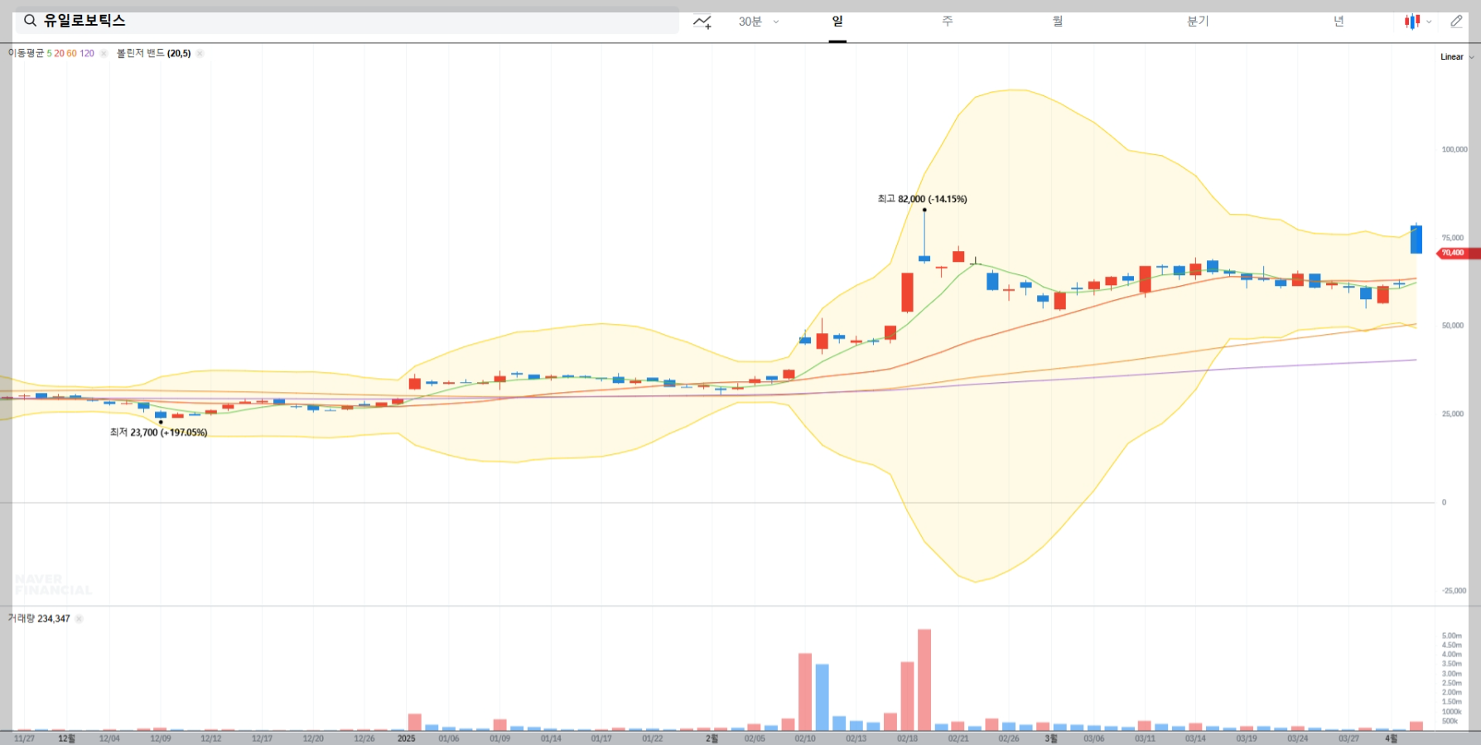The width and height of the screenshot is (1481, 745).
Task: Click the 최고 82,000 high price annotation
Action: [x=922, y=199]
